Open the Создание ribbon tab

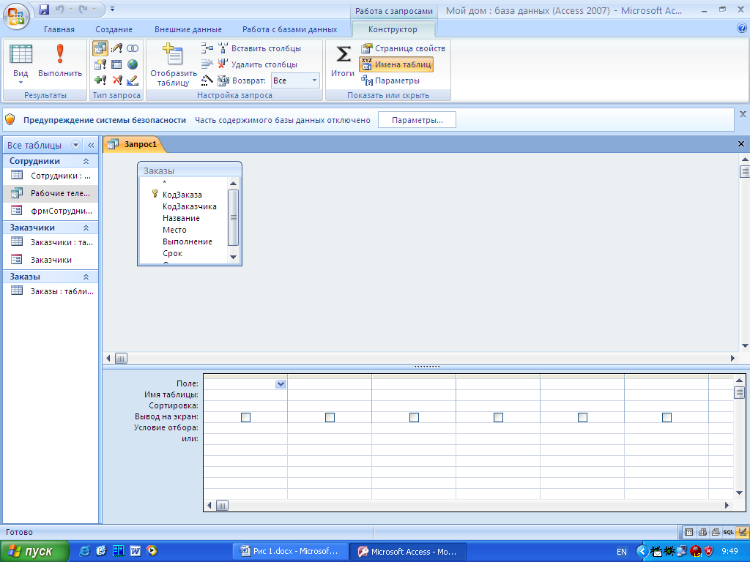[114, 29]
